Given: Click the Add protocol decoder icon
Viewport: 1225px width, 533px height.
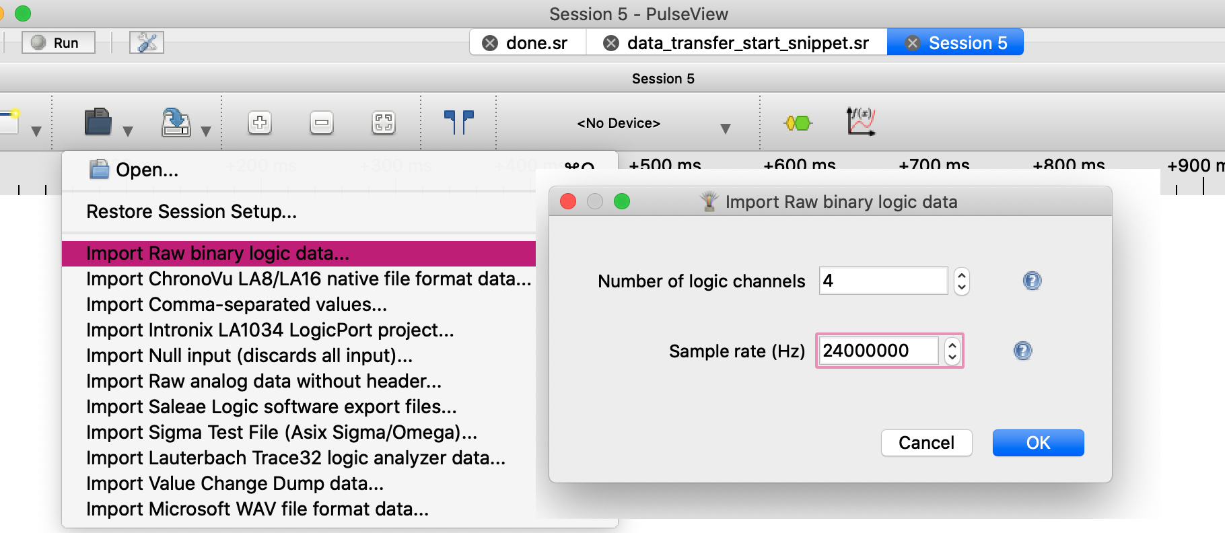Looking at the screenshot, I should (798, 123).
